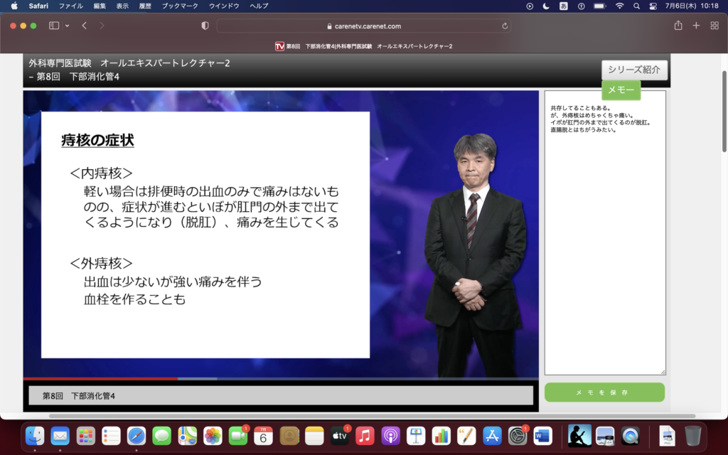728x455 pixels.
Task: Show the tab overview grid icon
Action: click(x=714, y=26)
